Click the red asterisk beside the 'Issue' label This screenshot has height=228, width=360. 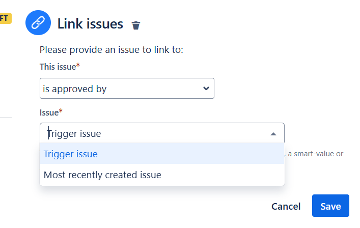(x=61, y=111)
